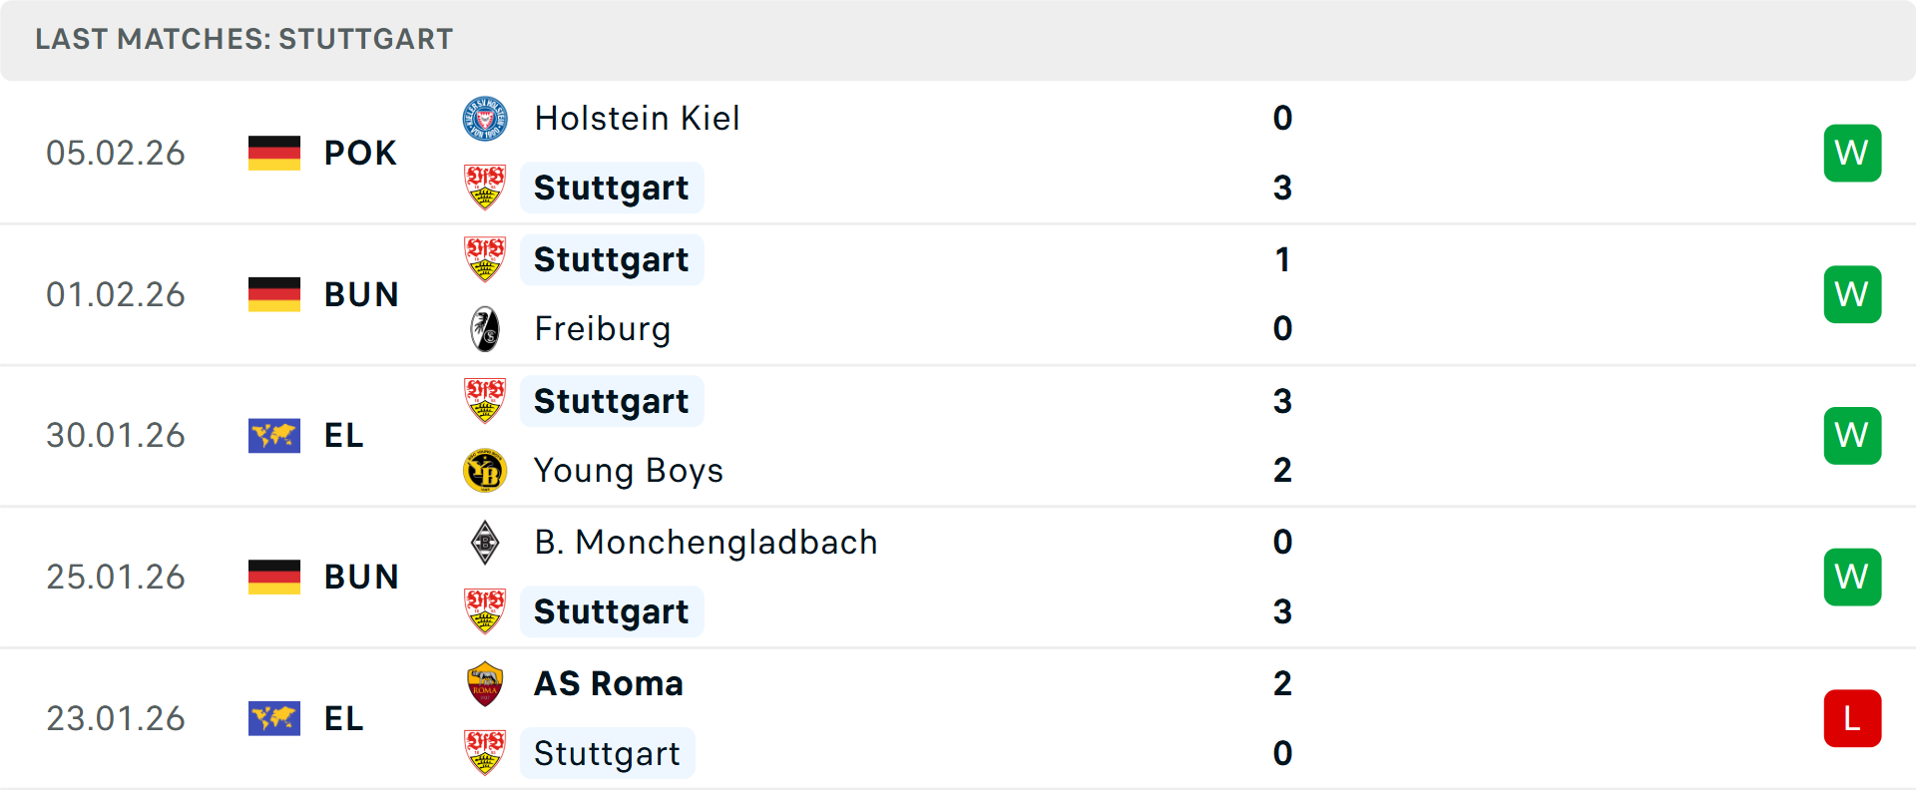Select Freiburg team name
The height and width of the screenshot is (790, 1916).
603,329
